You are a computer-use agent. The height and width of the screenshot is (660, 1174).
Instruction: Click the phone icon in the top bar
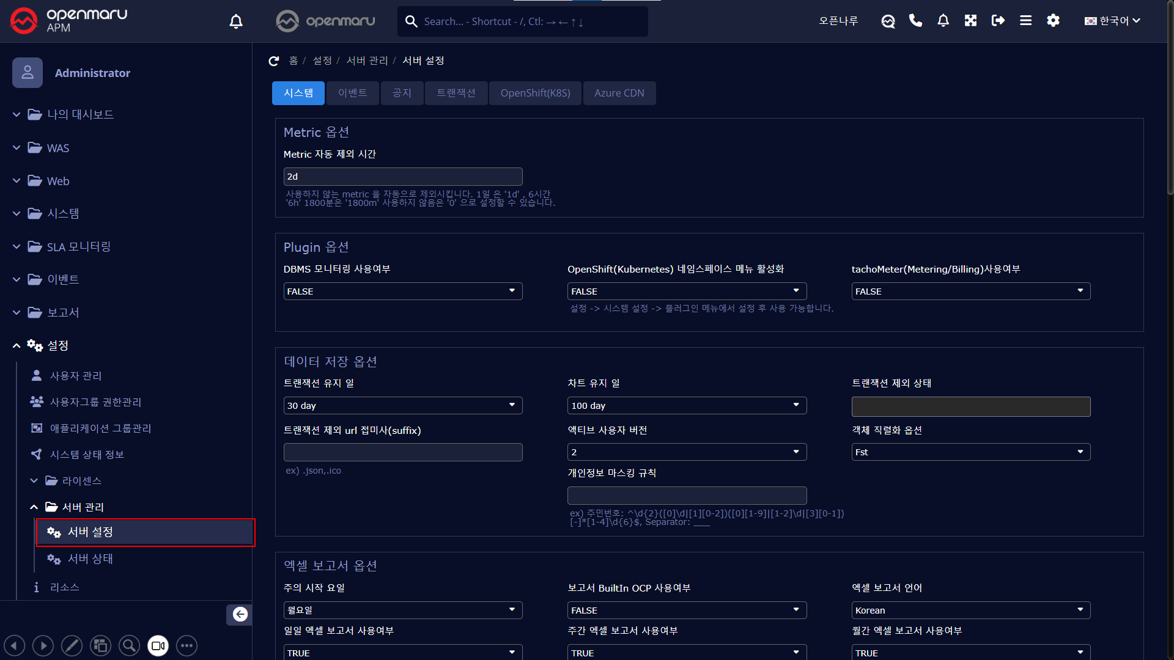coord(915,21)
